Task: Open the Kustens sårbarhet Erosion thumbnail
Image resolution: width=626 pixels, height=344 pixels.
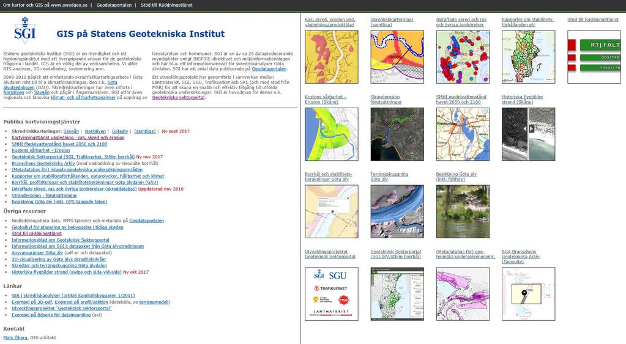Action: pos(332,134)
